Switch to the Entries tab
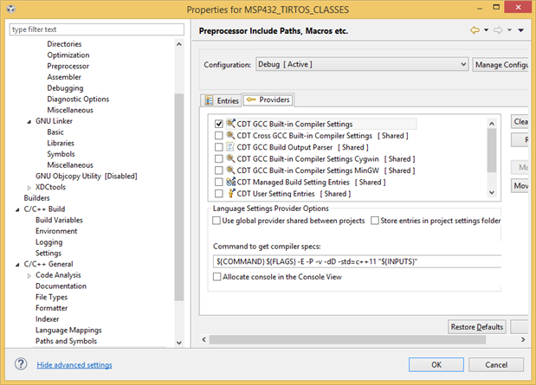This screenshot has height=385, width=536. (221, 100)
